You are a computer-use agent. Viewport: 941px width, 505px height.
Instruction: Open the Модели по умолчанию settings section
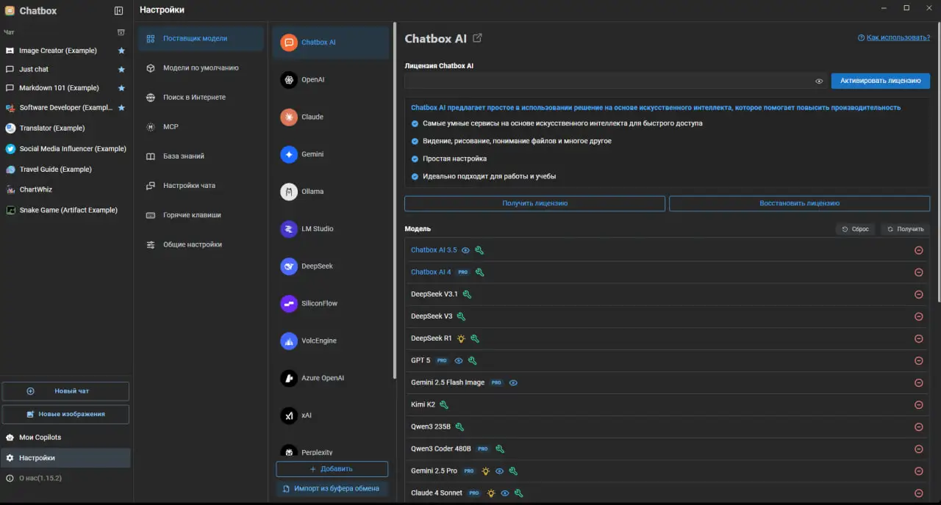click(200, 68)
